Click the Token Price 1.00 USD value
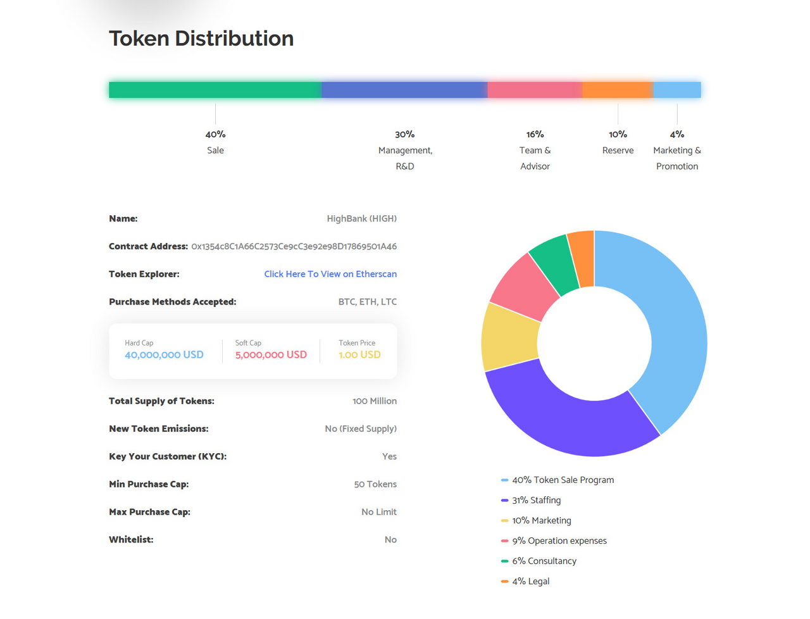This screenshot has width=810, height=619. click(x=359, y=355)
